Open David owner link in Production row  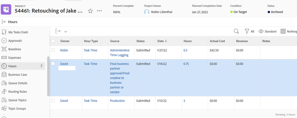coord(64,101)
